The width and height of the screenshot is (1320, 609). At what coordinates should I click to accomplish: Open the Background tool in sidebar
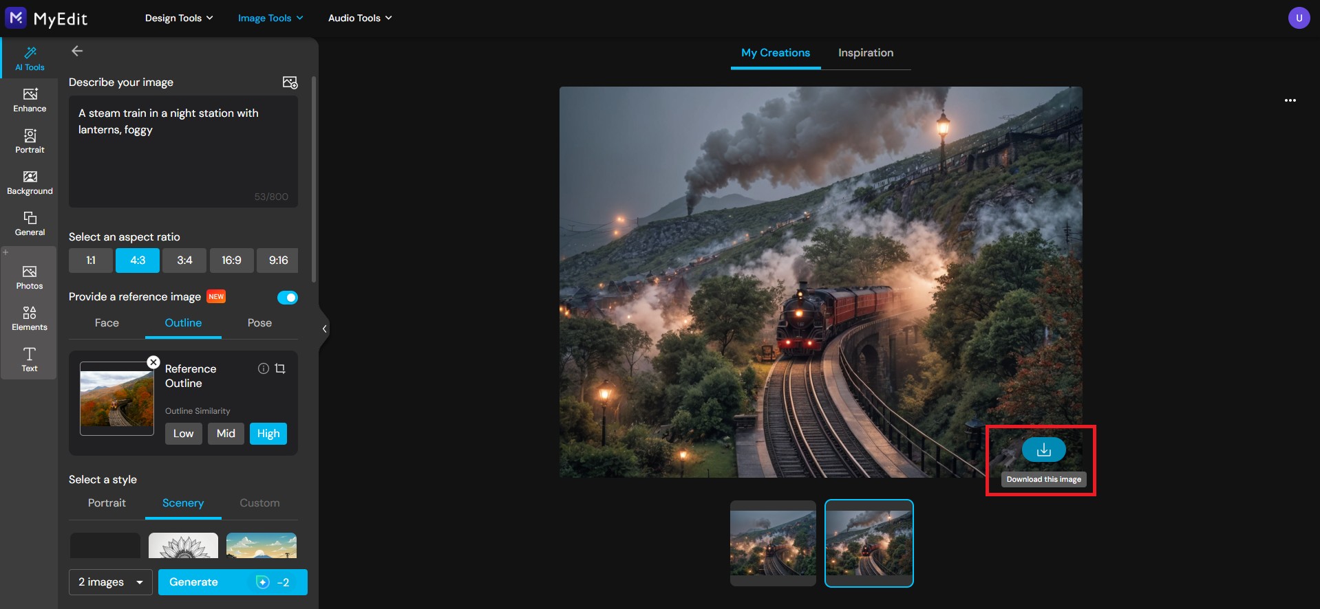click(x=30, y=182)
